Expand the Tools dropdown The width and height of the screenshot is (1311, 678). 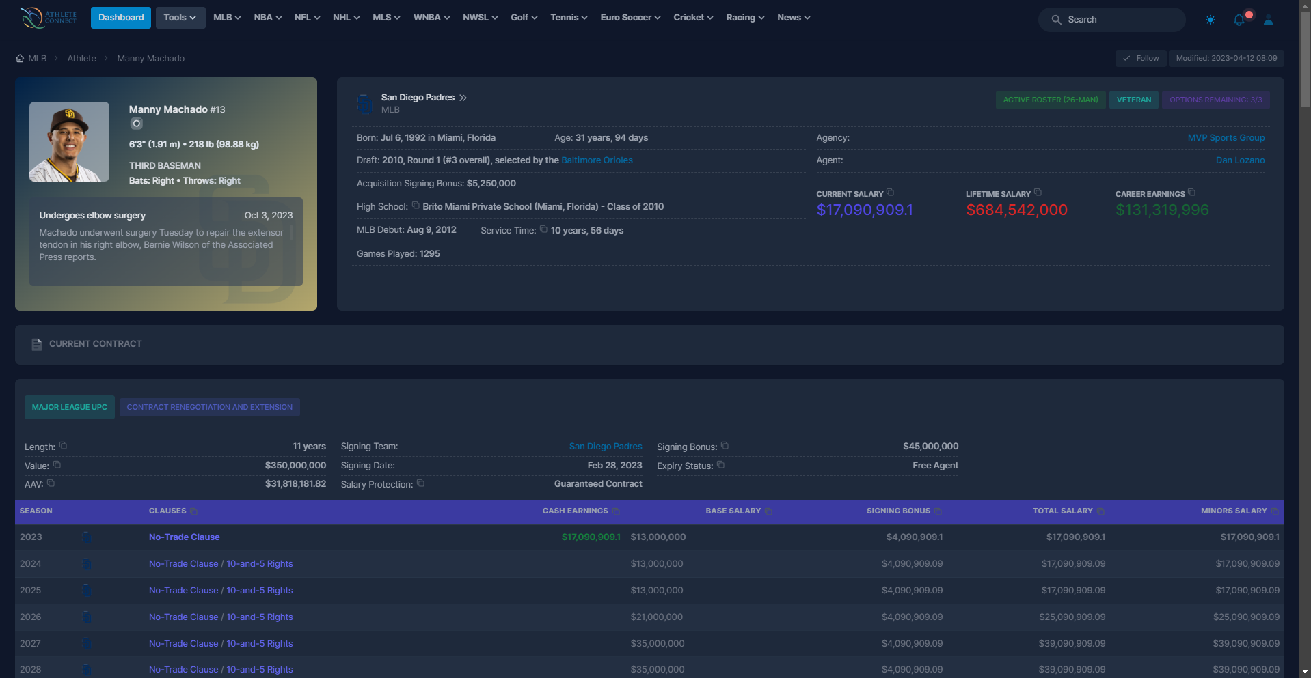click(x=180, y=18)
